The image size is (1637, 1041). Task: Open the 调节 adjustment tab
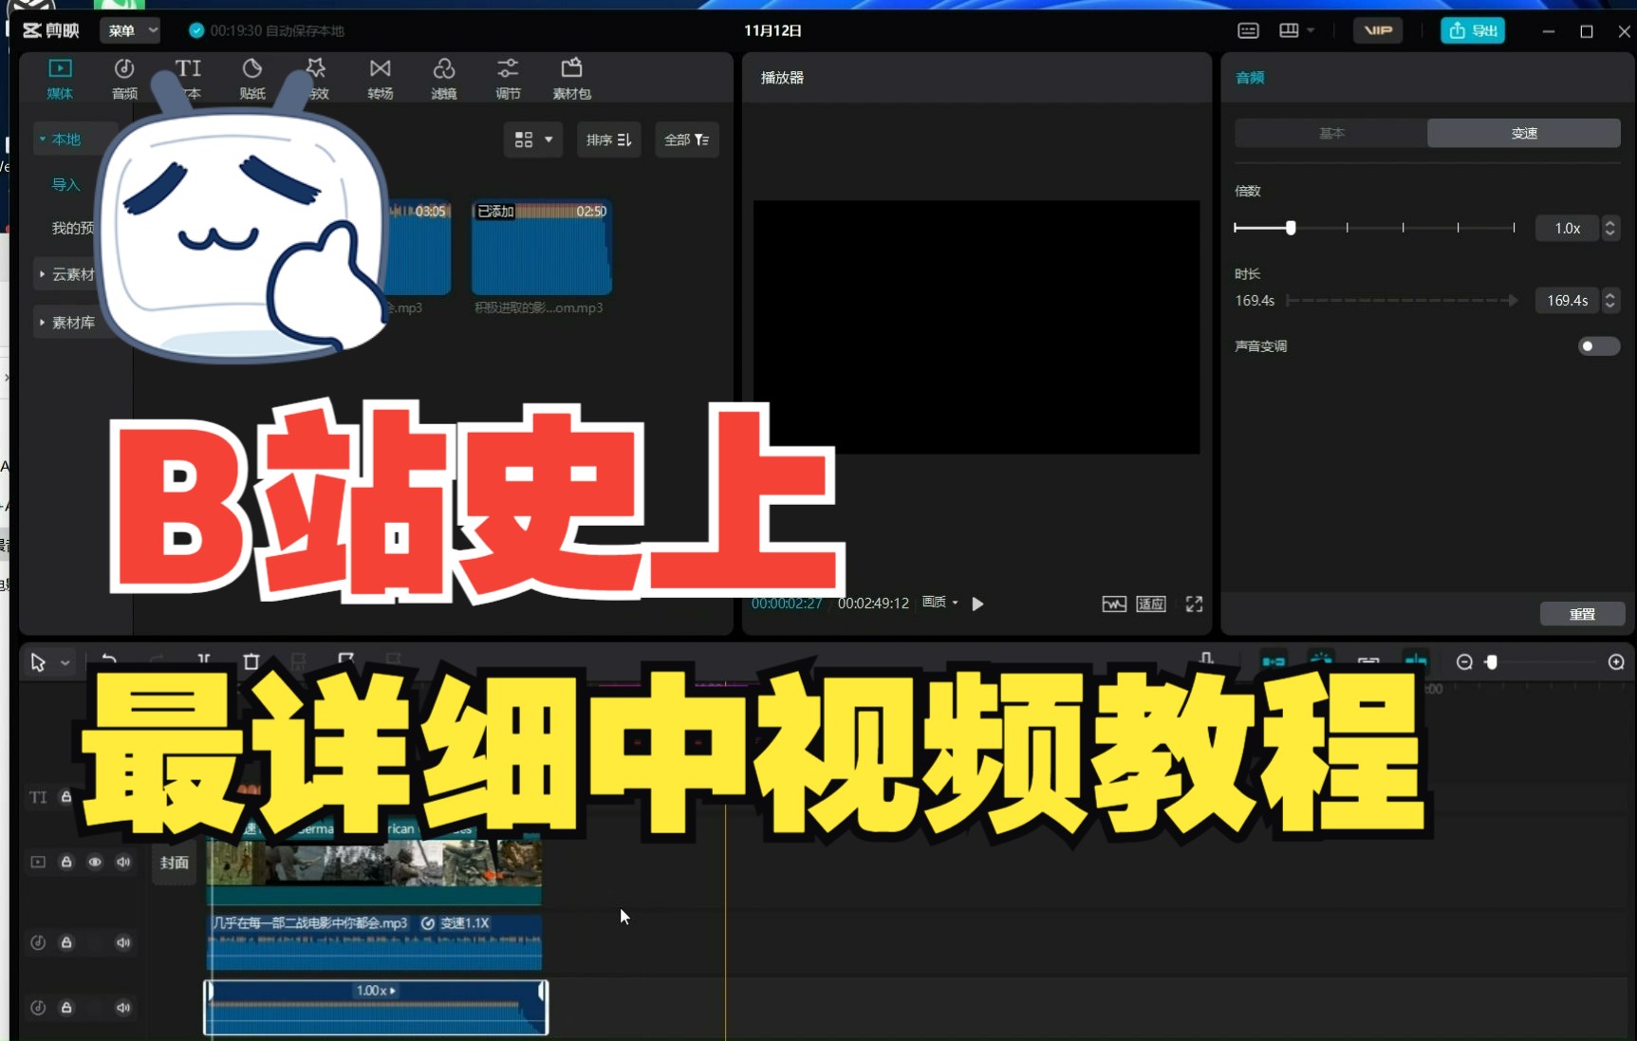pos(508,78)
